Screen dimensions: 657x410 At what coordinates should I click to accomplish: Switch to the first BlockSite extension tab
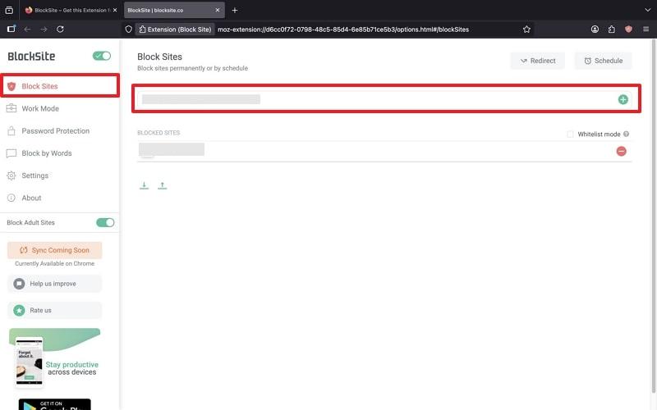click(x=70, y=10)
